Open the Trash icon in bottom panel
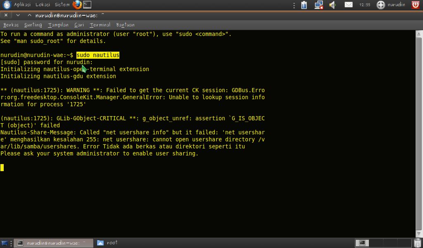 [x=418, y=243]
